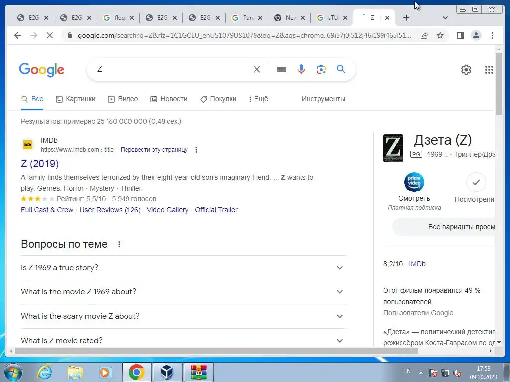The image size is (510, 382).
Task: Open the Chrome side panel
Action: [460, 35]
